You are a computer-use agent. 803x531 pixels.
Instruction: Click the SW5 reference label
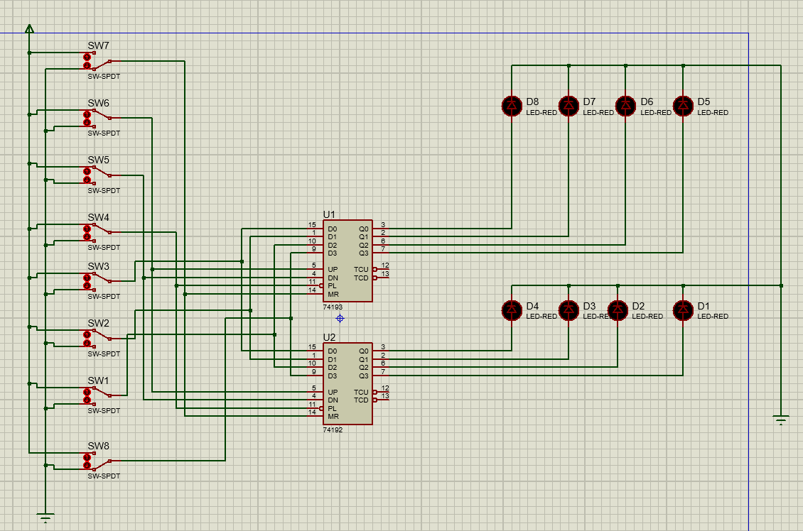pos(98,160)
